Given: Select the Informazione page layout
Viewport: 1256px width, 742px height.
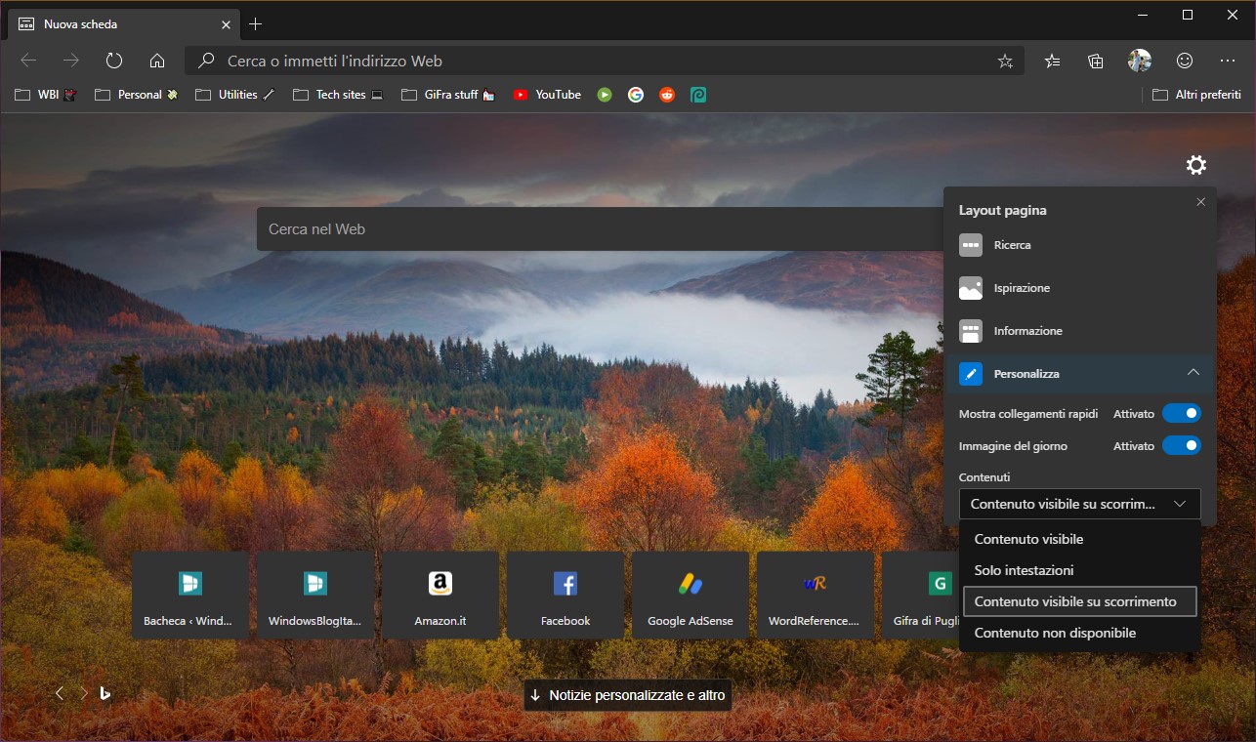Looking at the screenshot, I should pos(1079,331).
